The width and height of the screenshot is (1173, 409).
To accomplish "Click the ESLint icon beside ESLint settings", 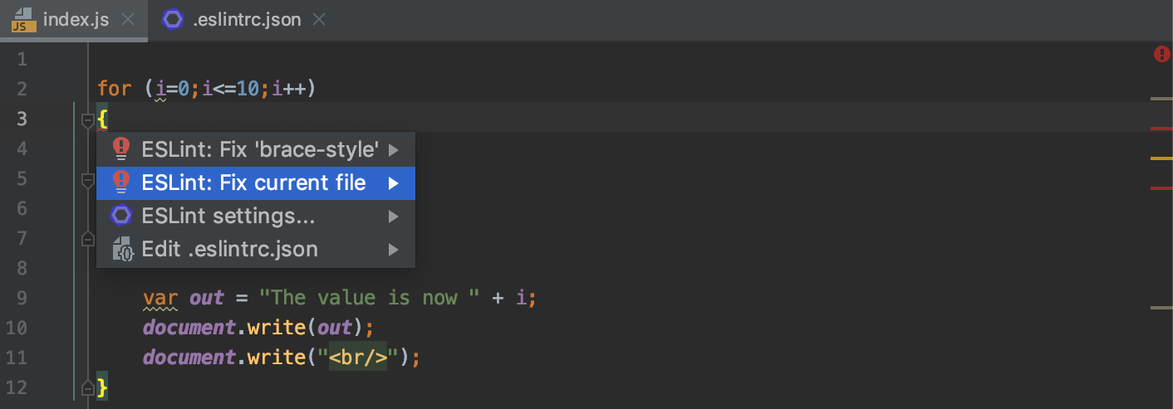I will (x=121, y=216).
